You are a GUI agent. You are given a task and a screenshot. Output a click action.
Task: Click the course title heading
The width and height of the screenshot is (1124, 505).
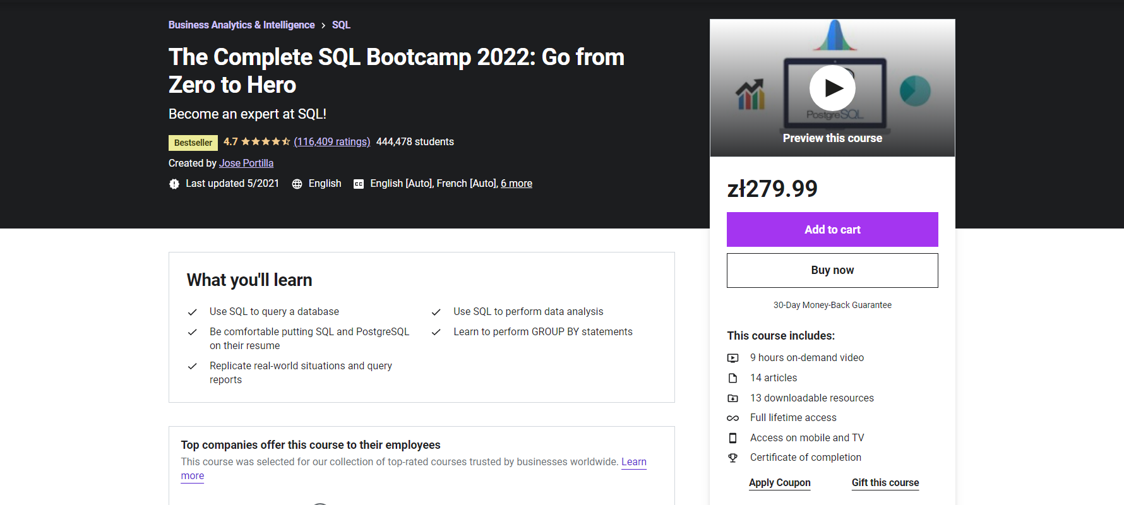tap(397, 71)
